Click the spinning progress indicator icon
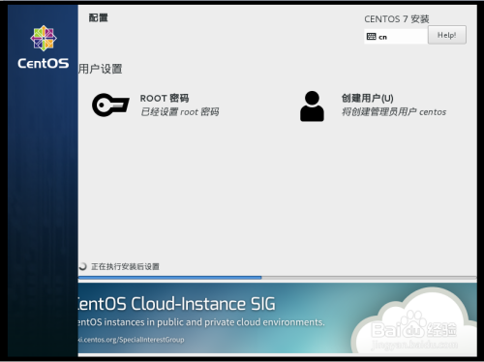This screenshot has height=362, width=484. point(82,266)
